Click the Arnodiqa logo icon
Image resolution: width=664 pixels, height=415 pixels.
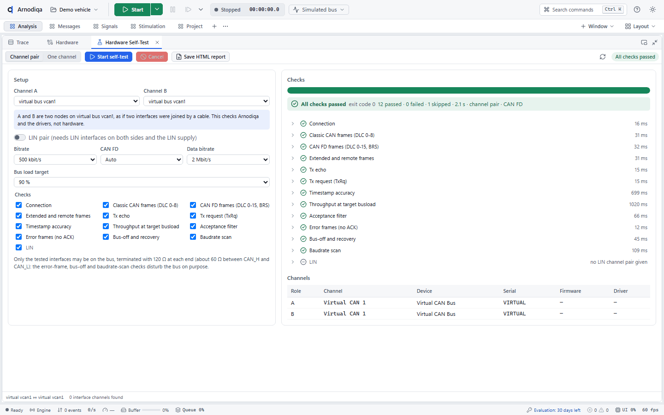coord(10,10)
